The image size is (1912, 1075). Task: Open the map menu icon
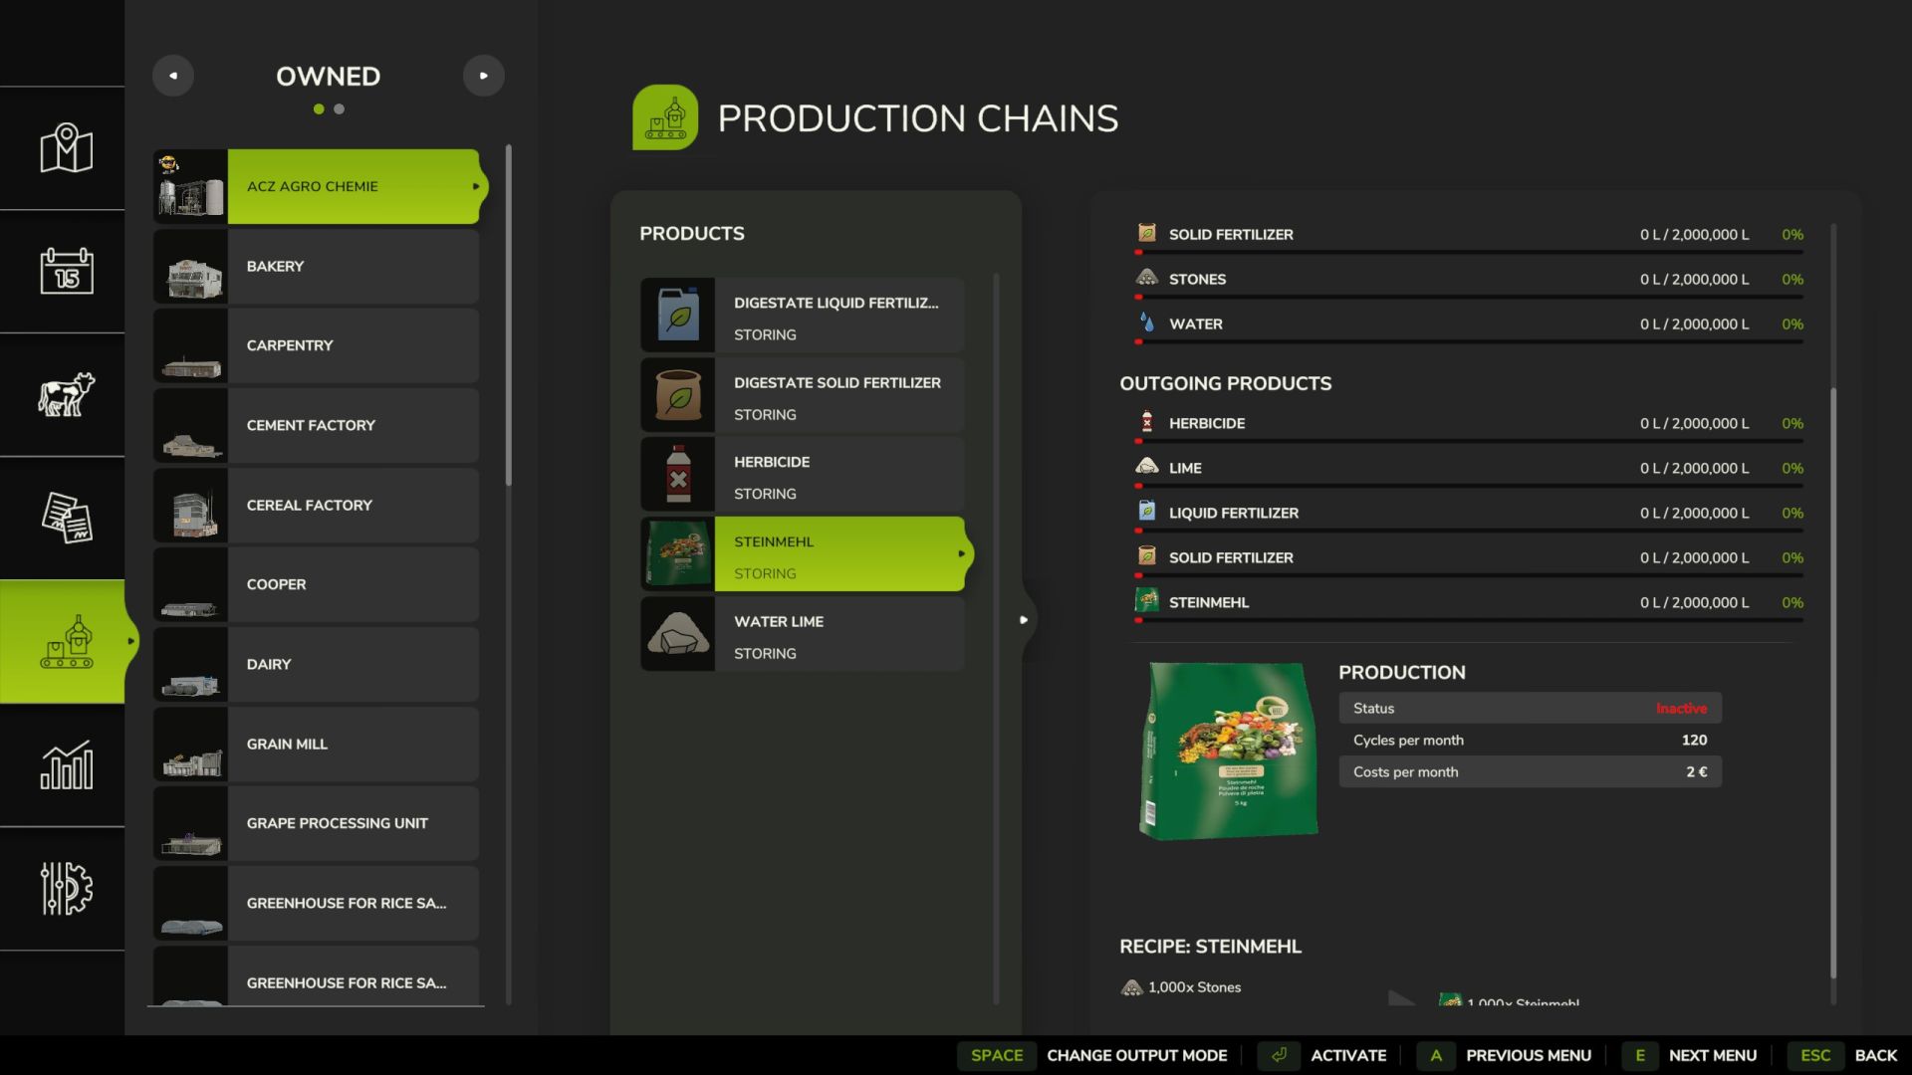click(x=66, y=148)
